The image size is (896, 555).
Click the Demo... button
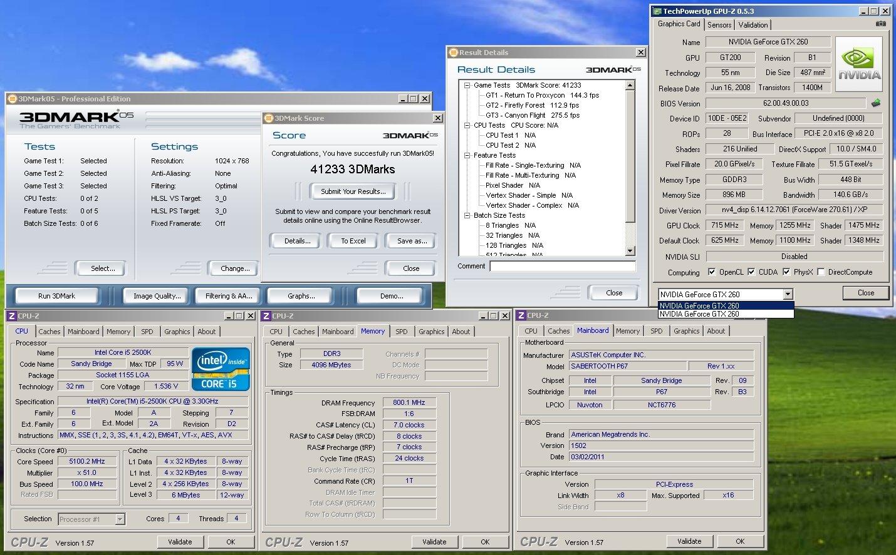[x=392, y=296]
